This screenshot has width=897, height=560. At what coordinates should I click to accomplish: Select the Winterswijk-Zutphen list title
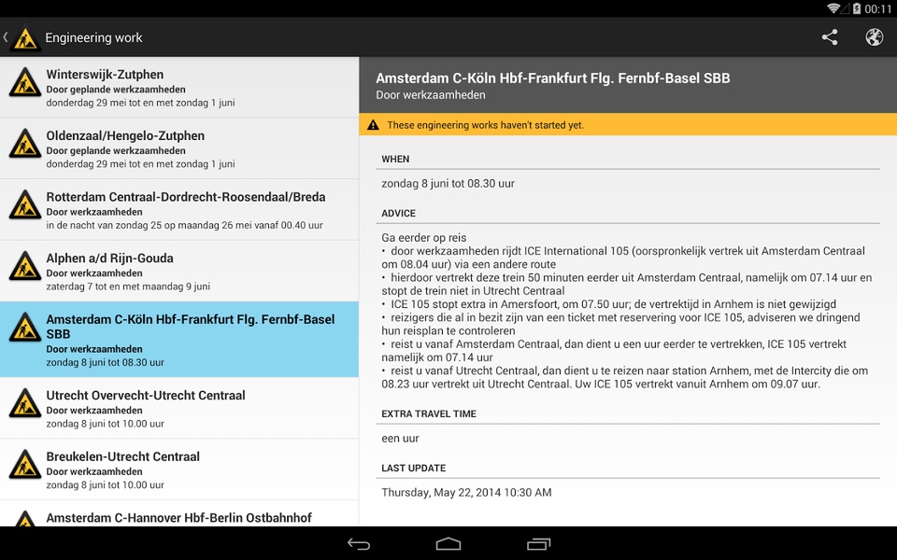[x=105, y=75]
